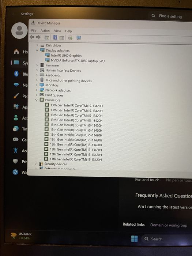This screenshot has width=192, height=256.
Task: Click the Scan for hardware changes monitor icon
Action: click(x=79, y=38)
